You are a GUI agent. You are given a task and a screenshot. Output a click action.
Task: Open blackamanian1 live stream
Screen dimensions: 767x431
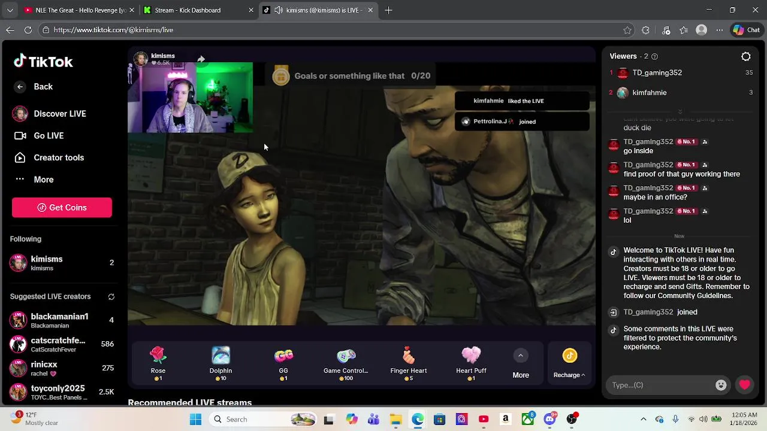62,320
